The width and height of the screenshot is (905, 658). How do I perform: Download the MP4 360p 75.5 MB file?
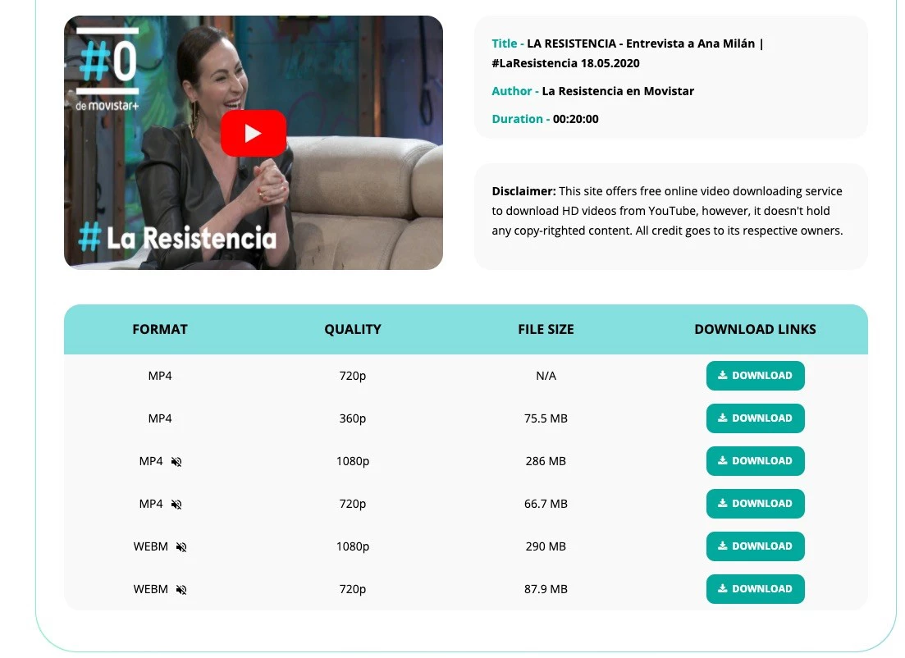755,418
